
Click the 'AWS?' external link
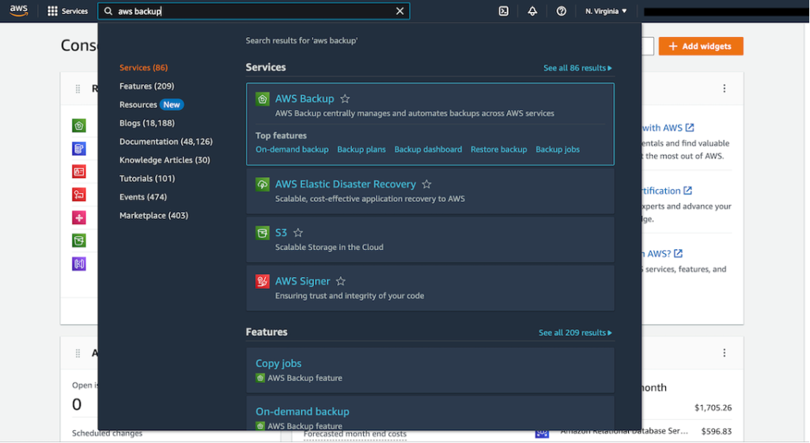(662, 253)
